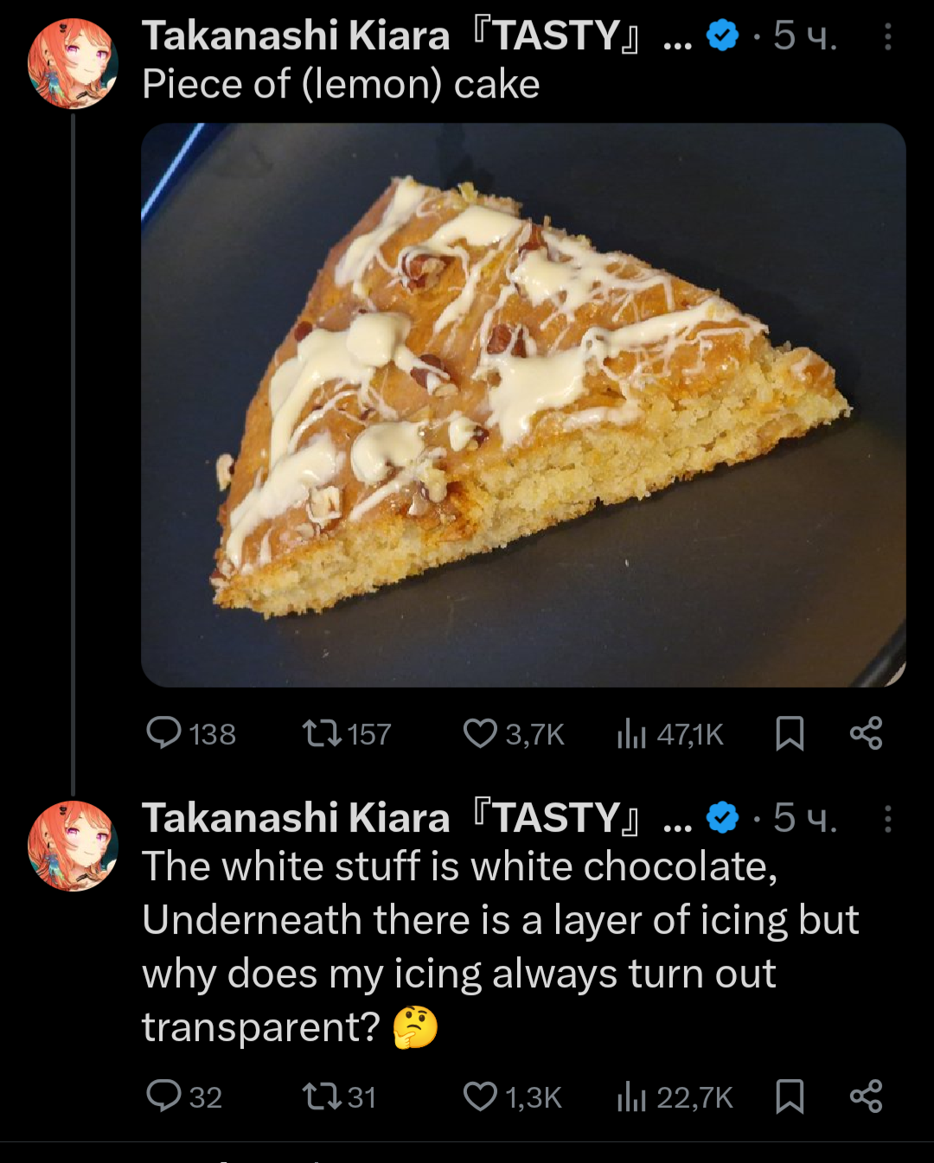
Task: Bookmark the transparent icing tweet
Action: [x=790, y=1096]
